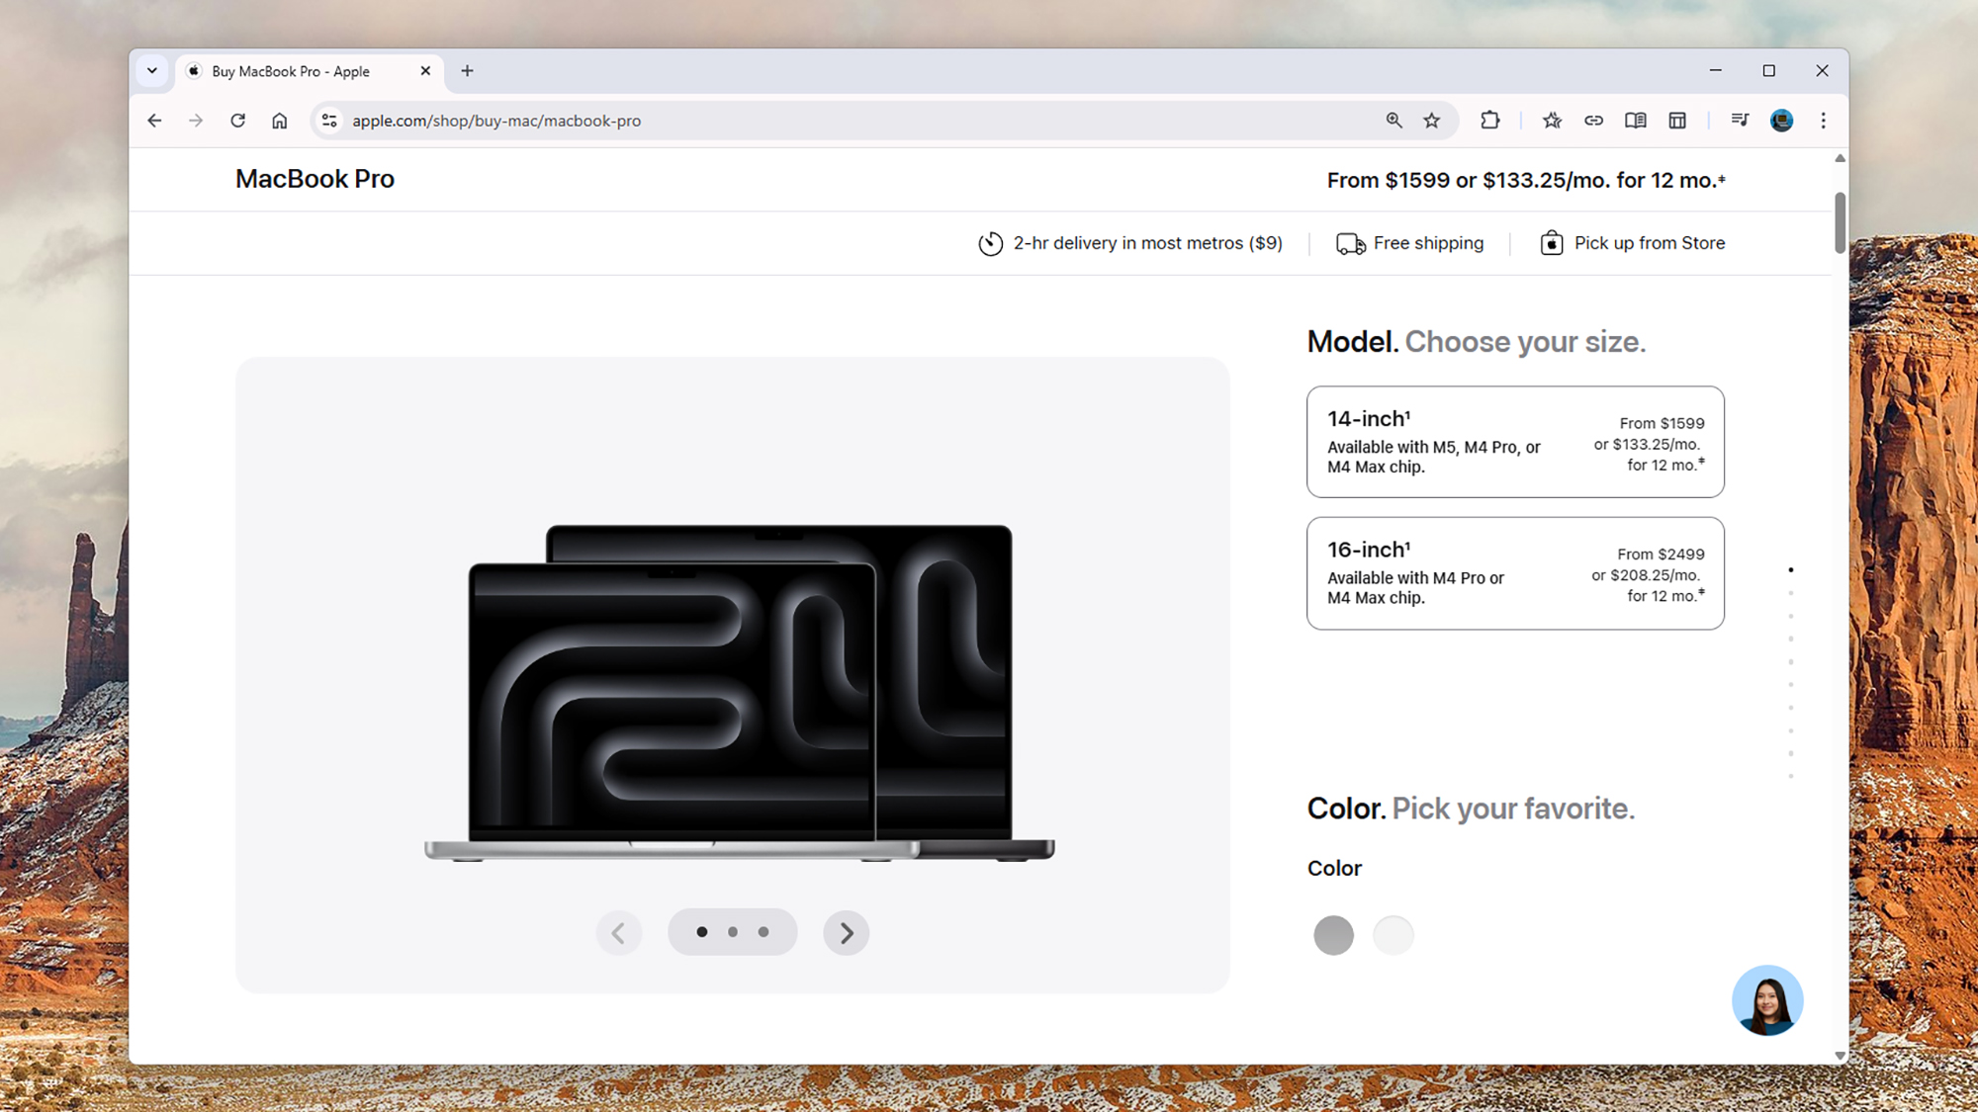1978x1112 pixels.
Task: Pick the Silver color swatch
Action: [1394, 934]
